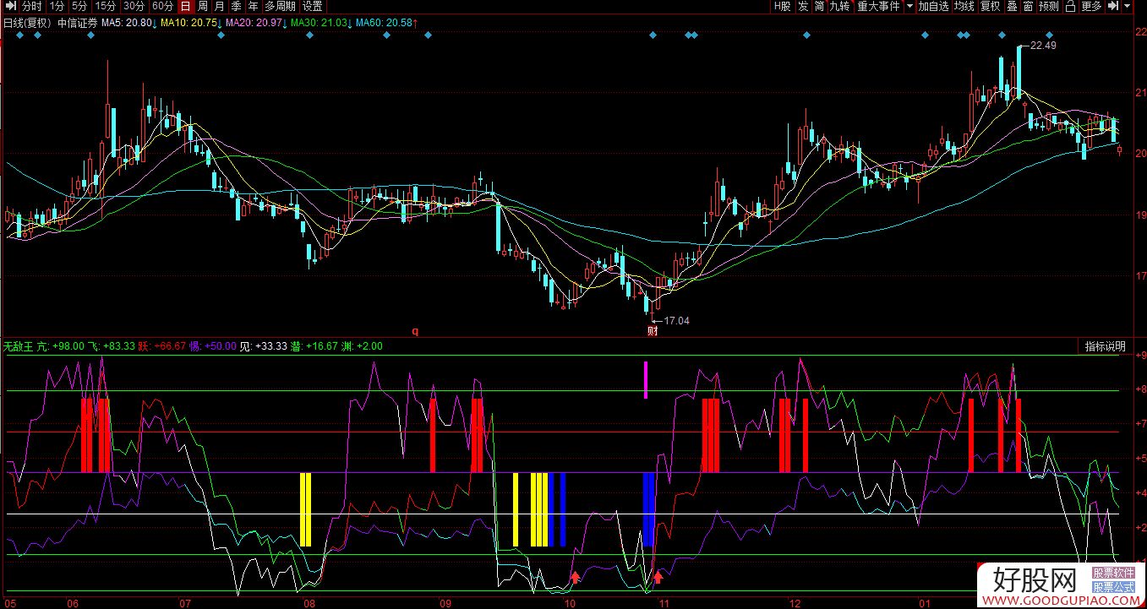
Task: Select the 5分 period tab
Action: pyautogui.click(x=79, y=7)
